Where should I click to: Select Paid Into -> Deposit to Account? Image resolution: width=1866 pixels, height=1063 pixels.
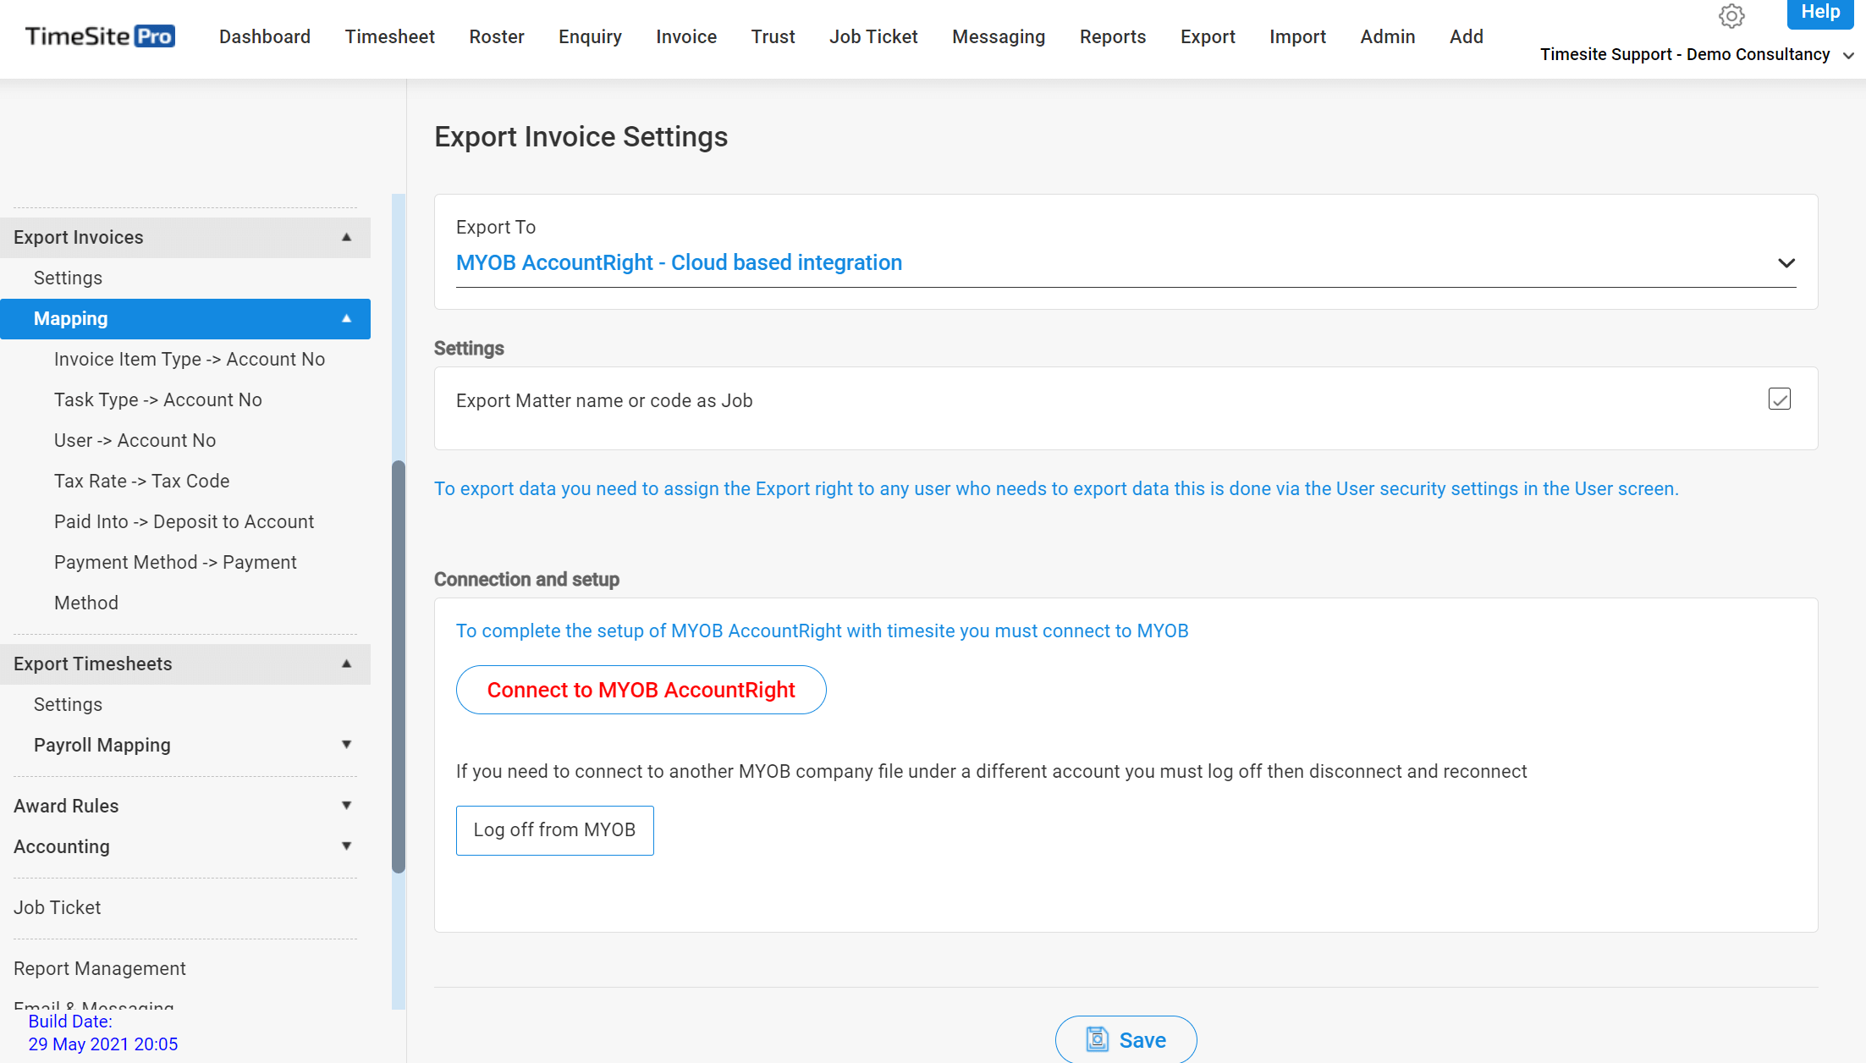point(184,521)
